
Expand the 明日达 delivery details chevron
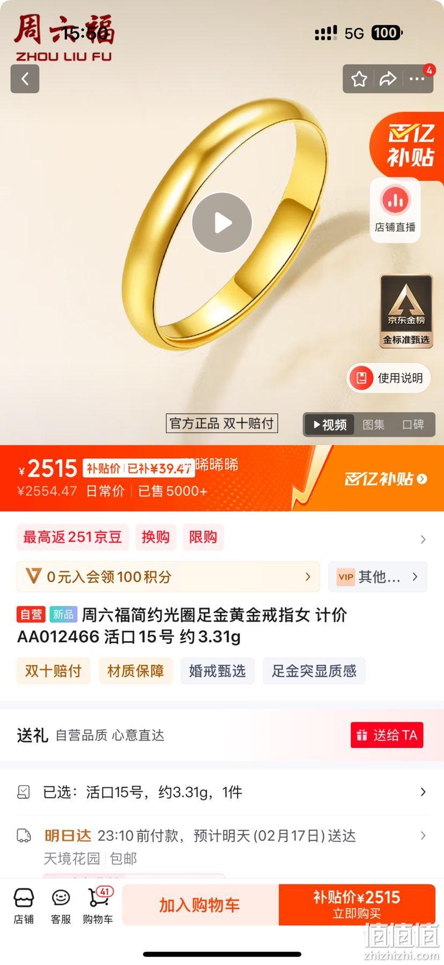tap(423, 835)
